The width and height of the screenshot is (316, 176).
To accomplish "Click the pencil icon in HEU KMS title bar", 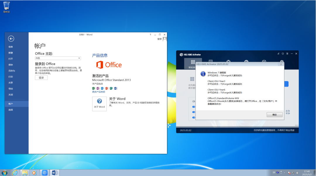I will pos(278,54).
